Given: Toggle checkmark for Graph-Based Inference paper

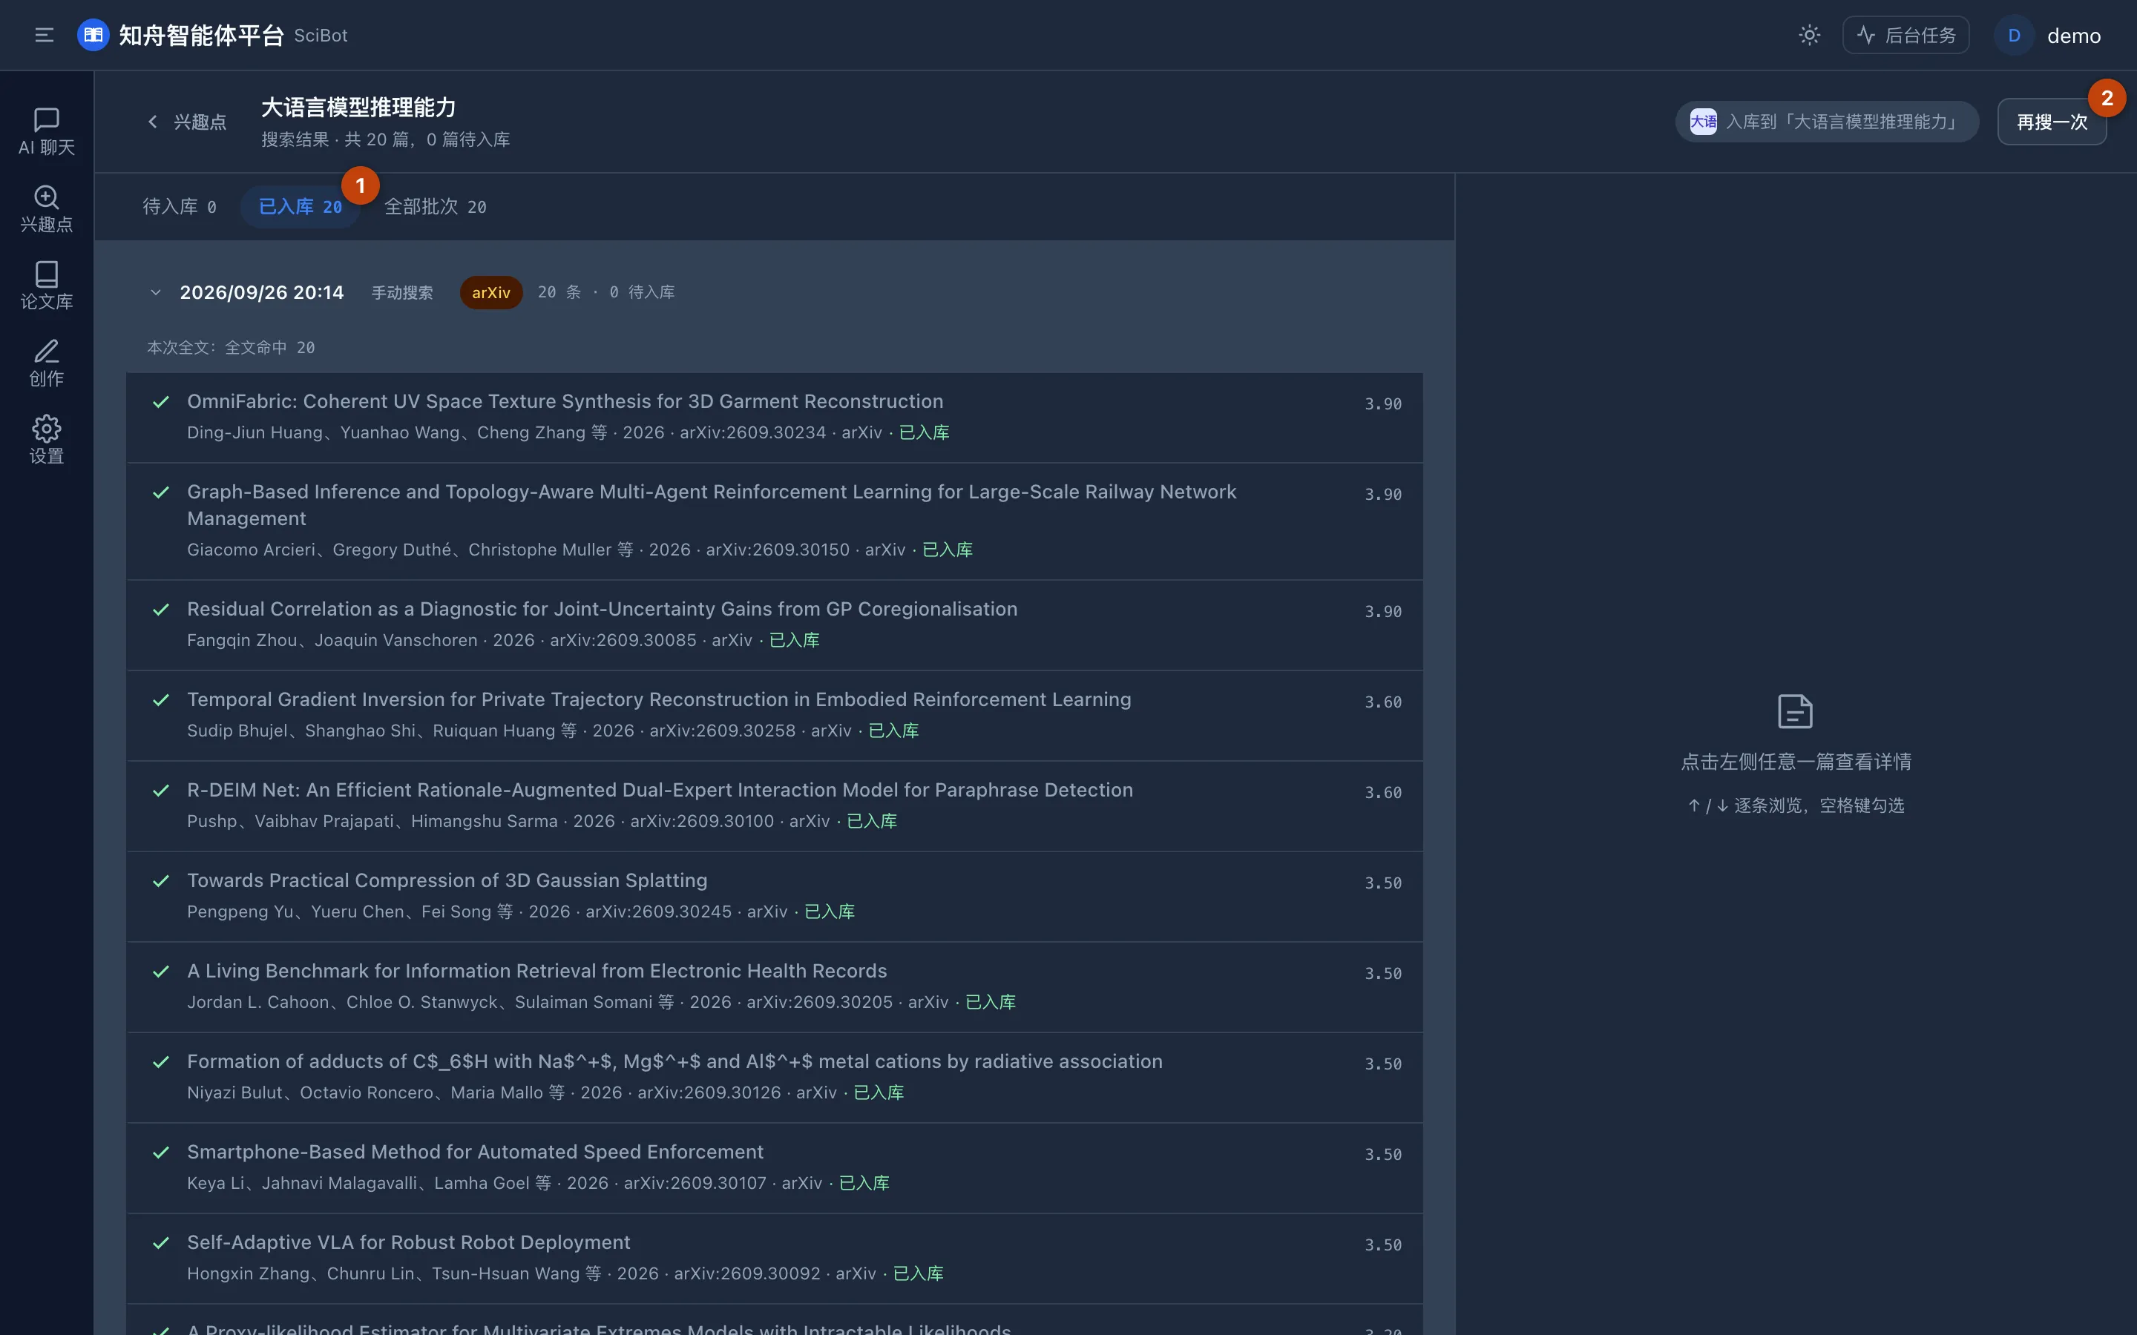Looking at the screenshot, I should (161, 492).
